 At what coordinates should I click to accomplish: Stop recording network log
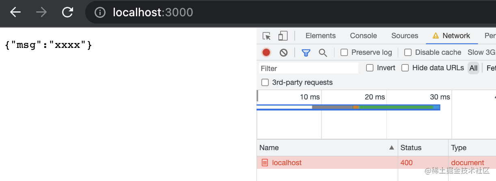(x=266, y=52)
